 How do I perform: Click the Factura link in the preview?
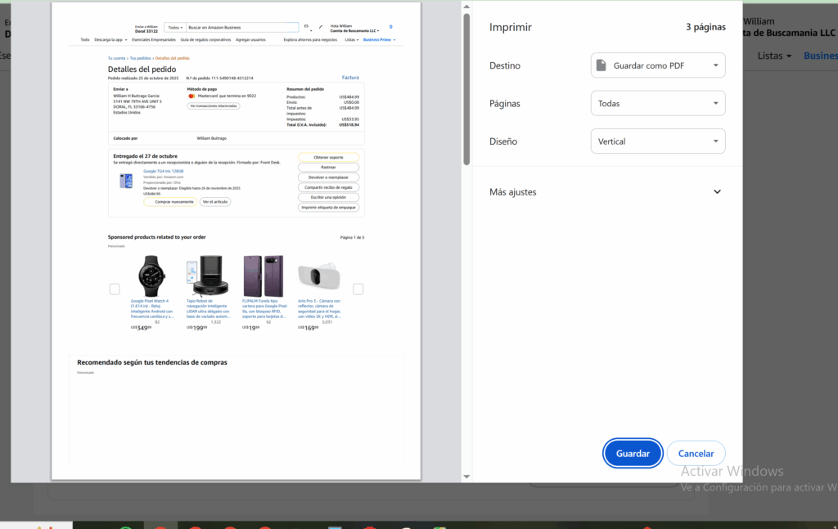[350, 78]
